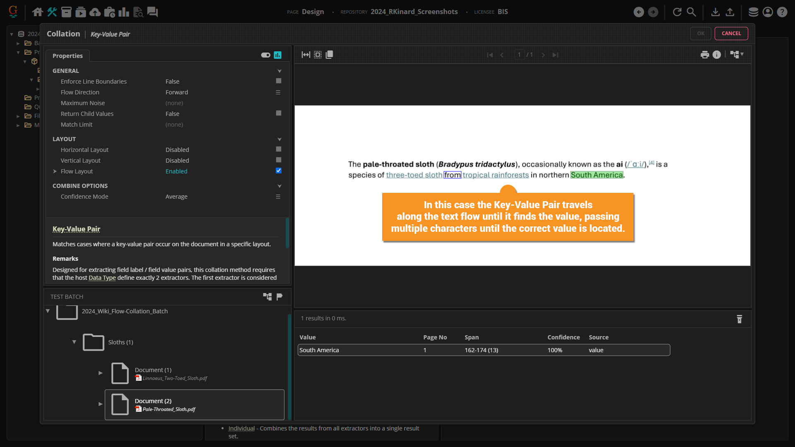Click the help panel vertical scrollbar
Screen dimensions: 795x447
point(287,233)
